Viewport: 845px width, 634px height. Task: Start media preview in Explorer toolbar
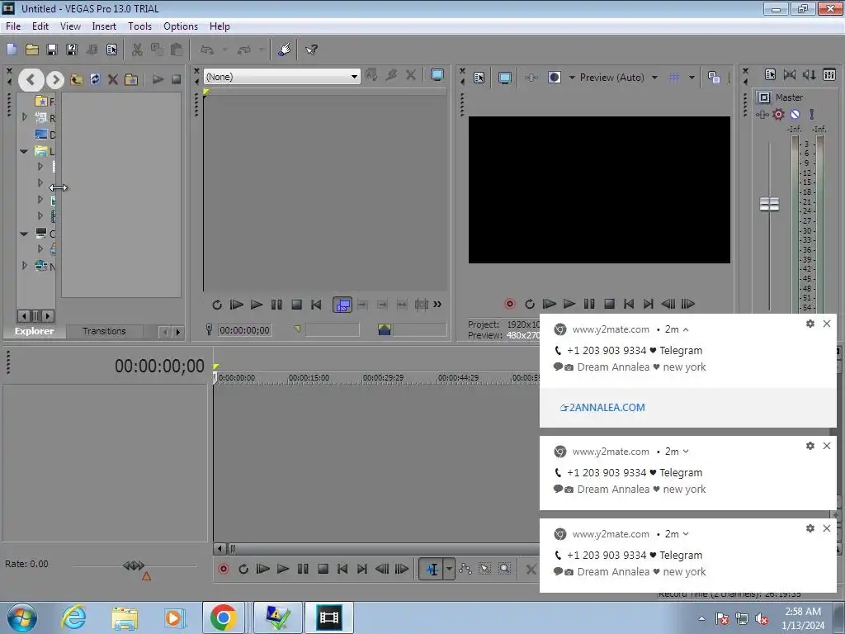[158, 80]
